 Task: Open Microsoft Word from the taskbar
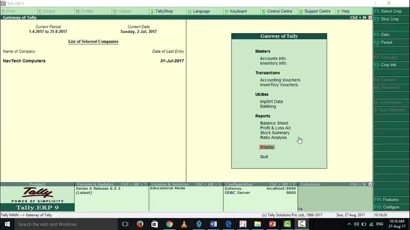[213, 224]
